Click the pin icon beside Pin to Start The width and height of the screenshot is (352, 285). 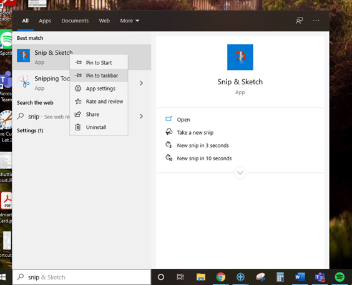78,62
